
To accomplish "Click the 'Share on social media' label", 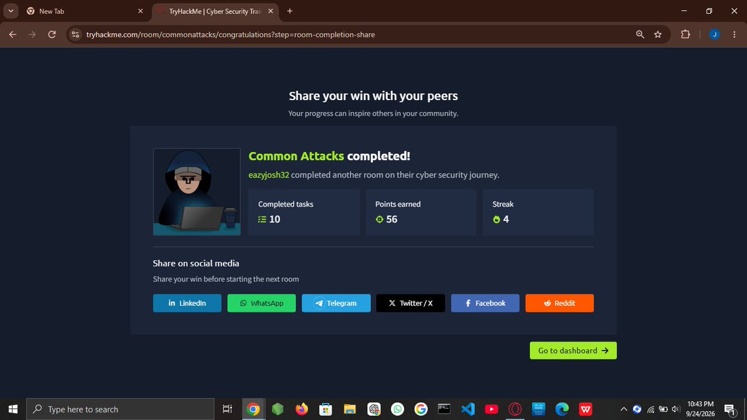I will [196, 263].
